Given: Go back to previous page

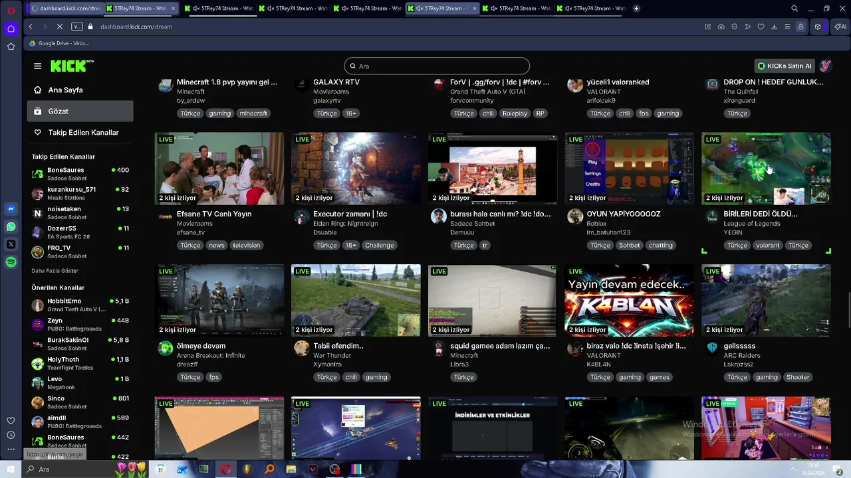Looking at the screenshot, I should click(31, 27).
